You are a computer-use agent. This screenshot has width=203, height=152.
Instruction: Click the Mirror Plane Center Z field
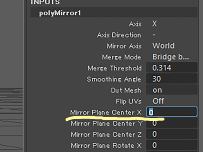pos(172,134)
